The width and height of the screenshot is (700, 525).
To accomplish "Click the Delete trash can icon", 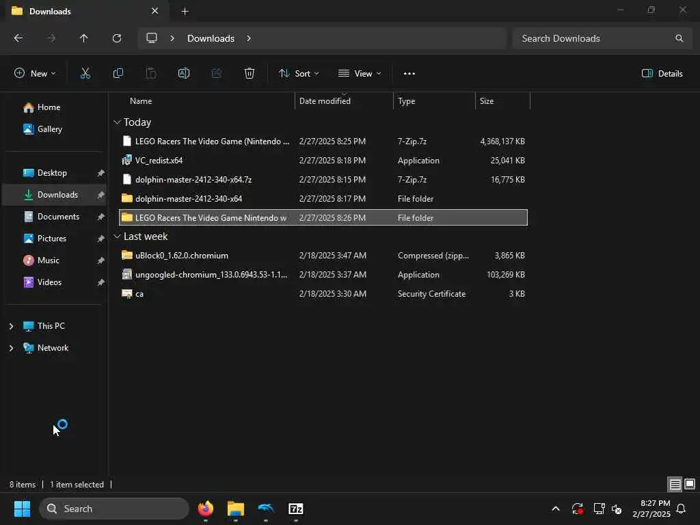I will (249, 74).
